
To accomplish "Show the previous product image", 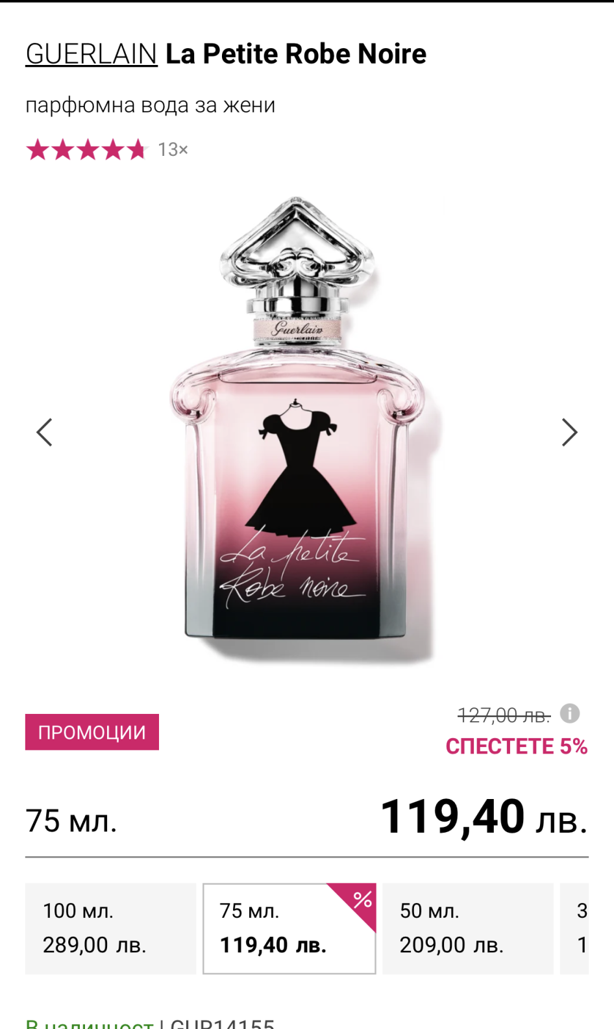I will point(44,433).
